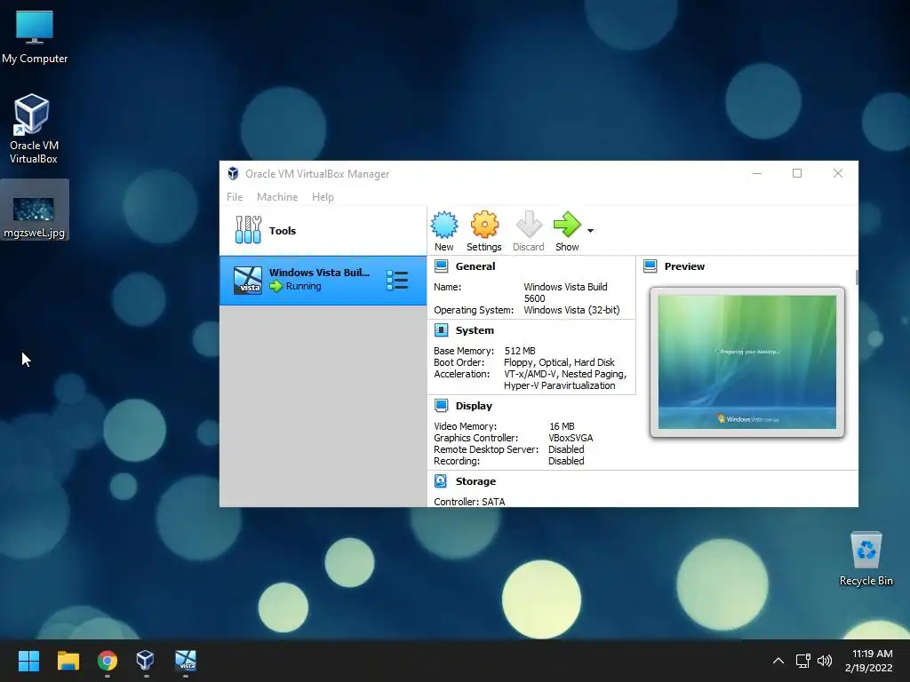Screen dimensions: 910x682
Task: Click the System section header
Action: (x=475, y=330)
